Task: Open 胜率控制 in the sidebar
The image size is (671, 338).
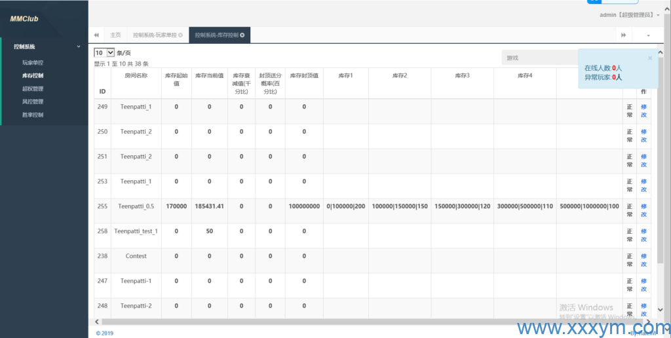Action: coord(33,115)
